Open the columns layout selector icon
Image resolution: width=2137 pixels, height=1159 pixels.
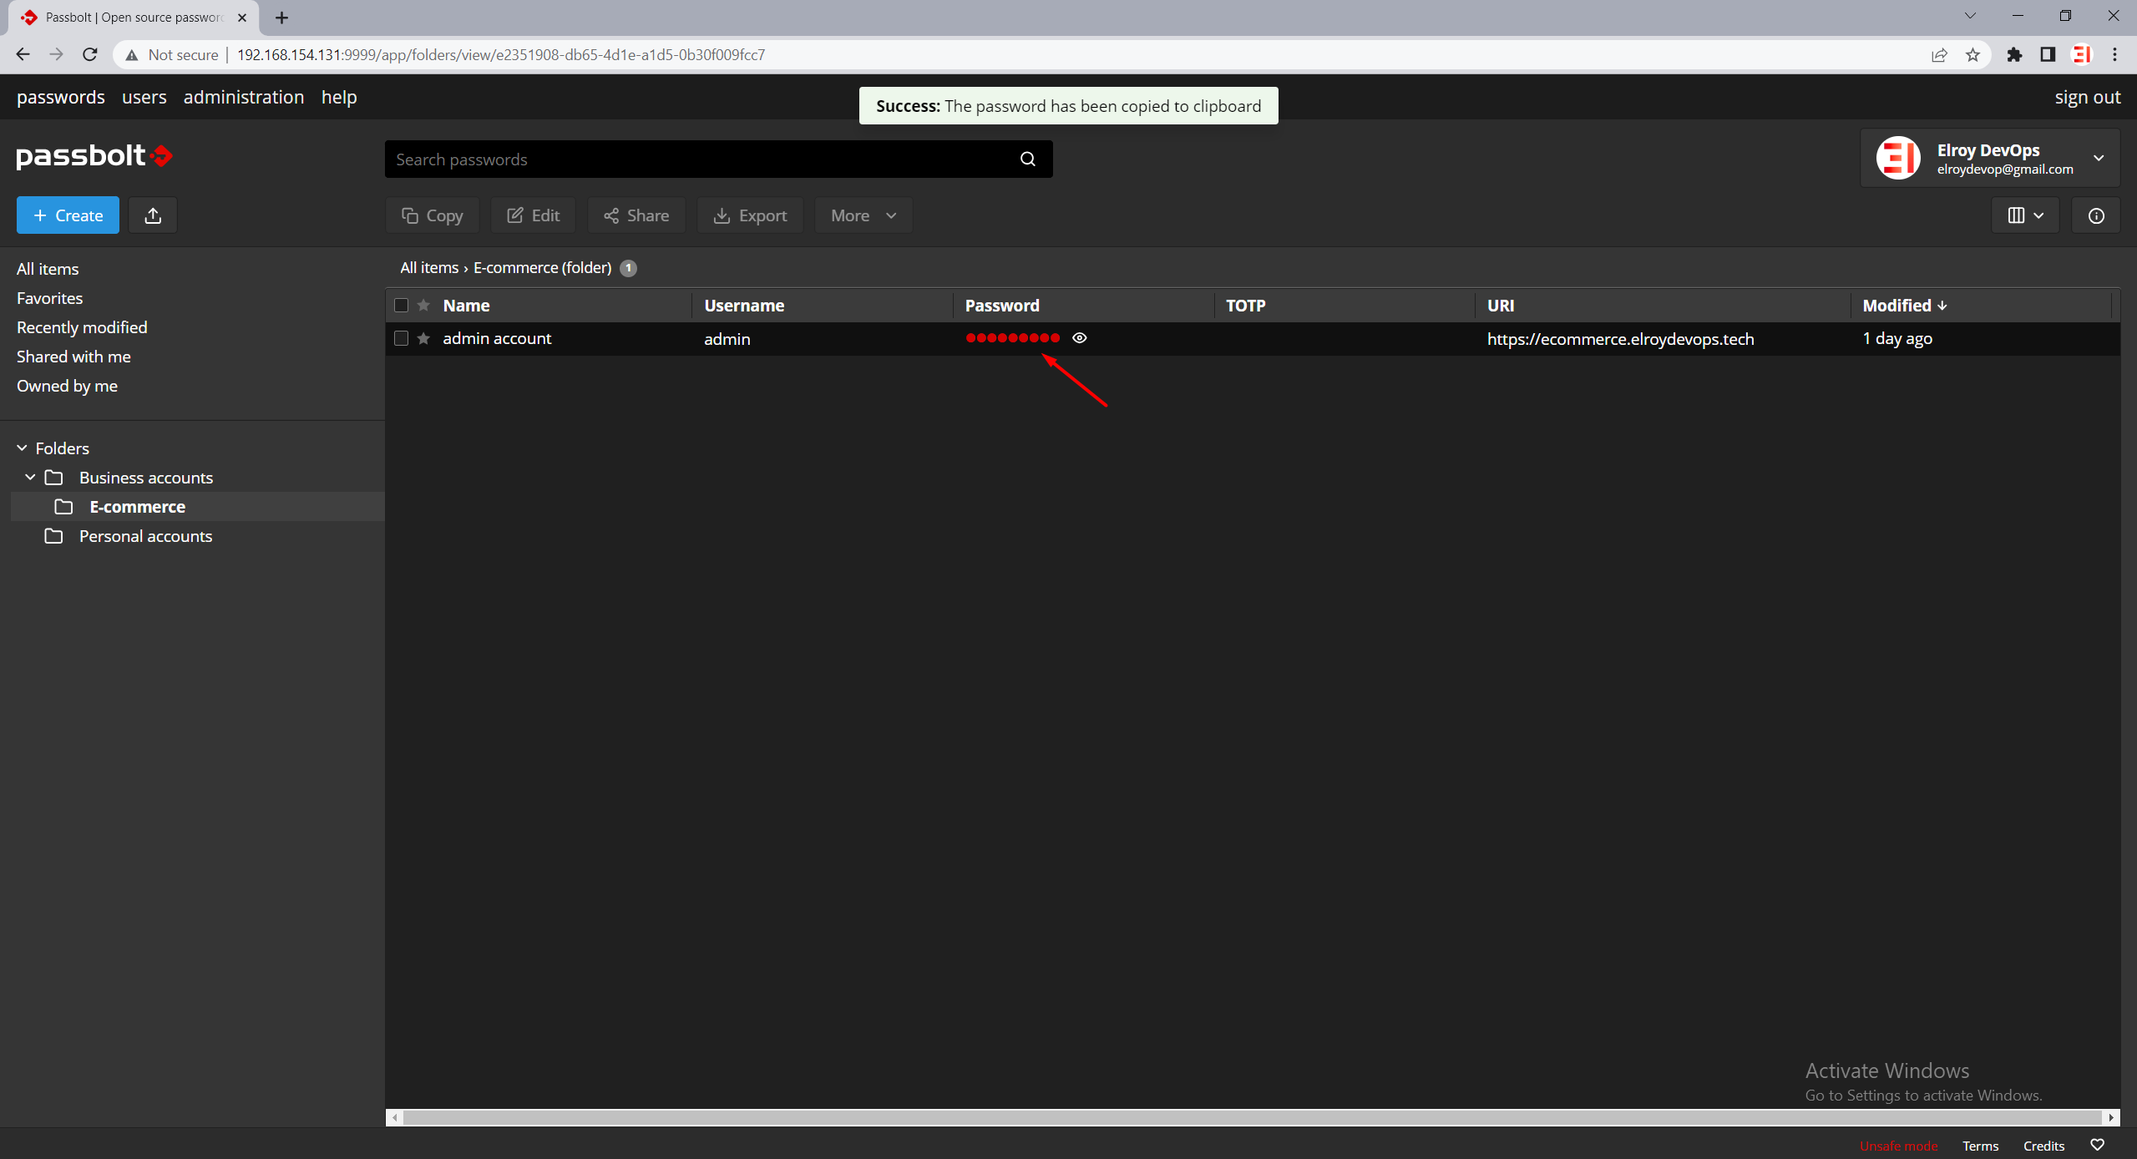pos(2025,215)
